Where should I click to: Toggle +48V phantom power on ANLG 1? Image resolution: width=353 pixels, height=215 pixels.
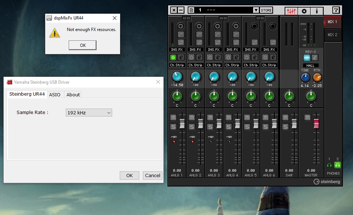point(174,142)
